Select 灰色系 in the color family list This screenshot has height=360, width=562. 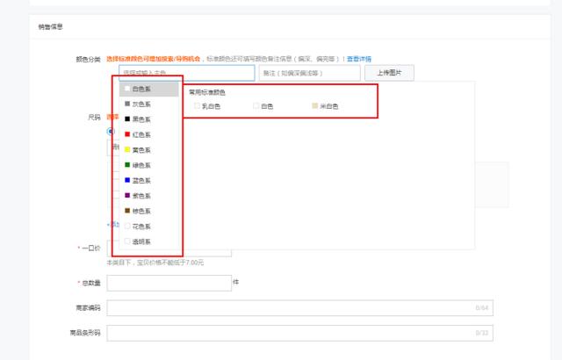[149, 104]
